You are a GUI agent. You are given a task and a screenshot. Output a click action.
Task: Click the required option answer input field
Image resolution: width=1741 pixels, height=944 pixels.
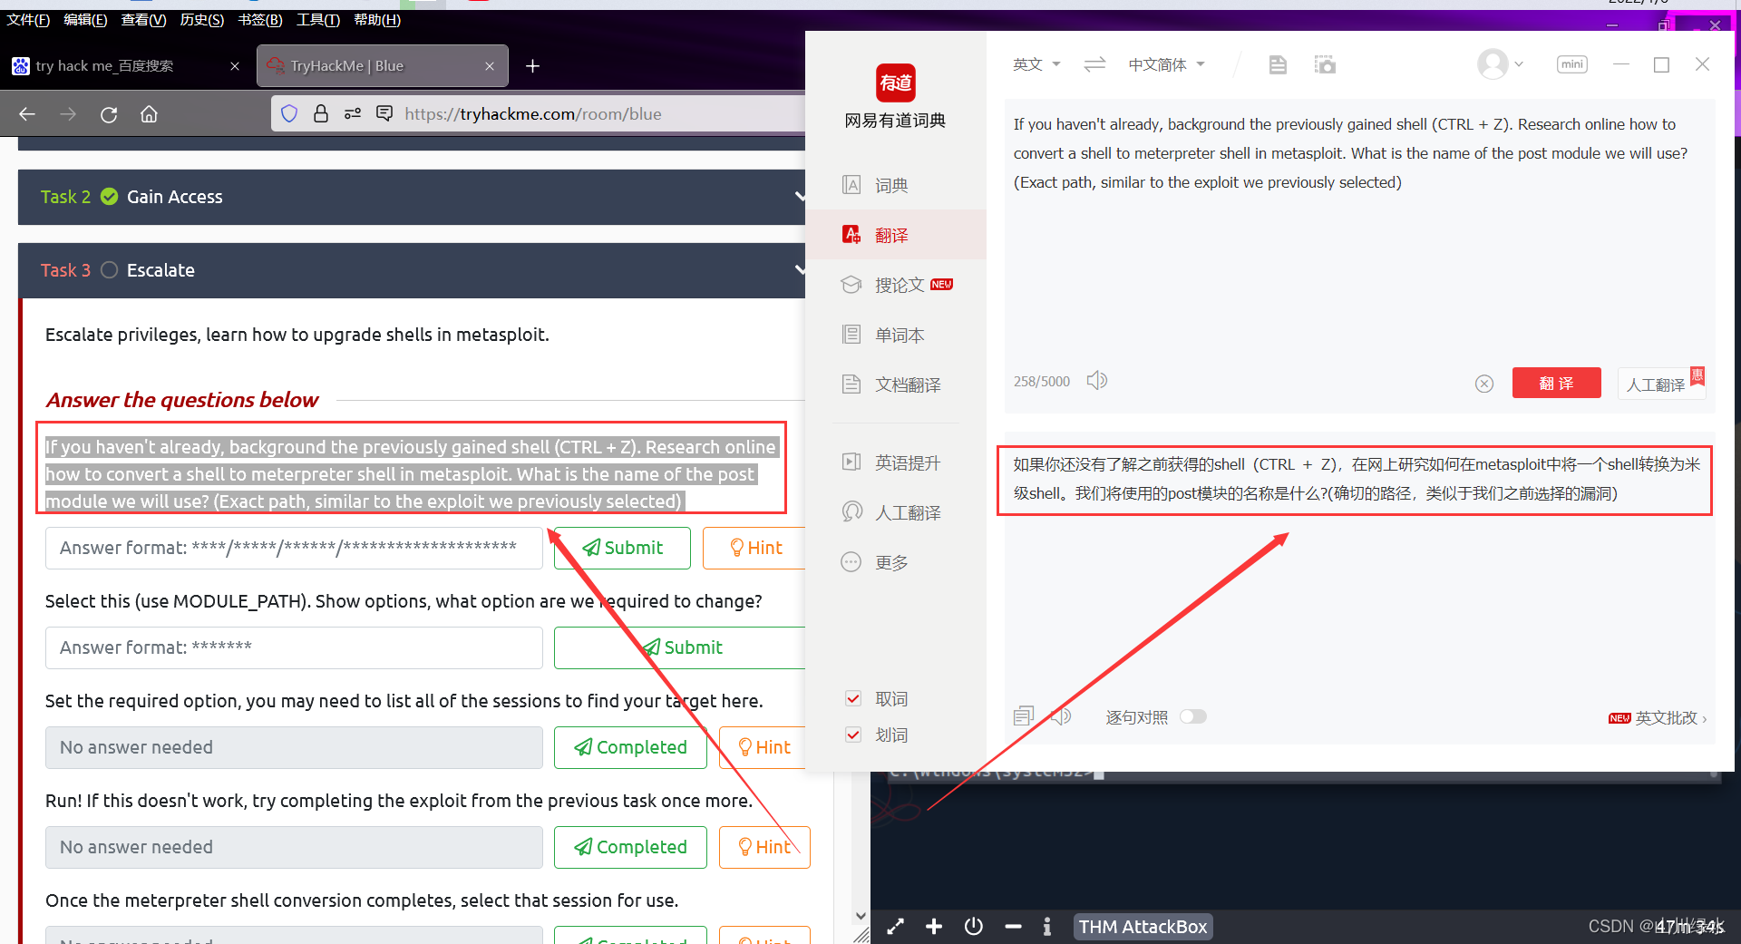294,647
